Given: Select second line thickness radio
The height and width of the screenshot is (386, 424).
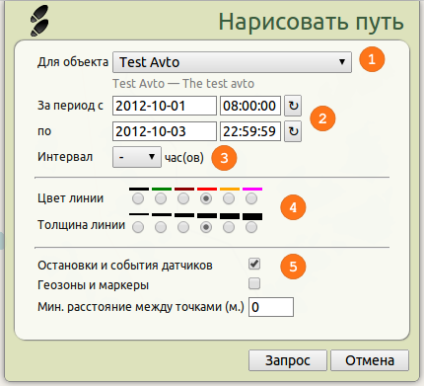Looking at the screenshot, I should click(x=161, y=227).
